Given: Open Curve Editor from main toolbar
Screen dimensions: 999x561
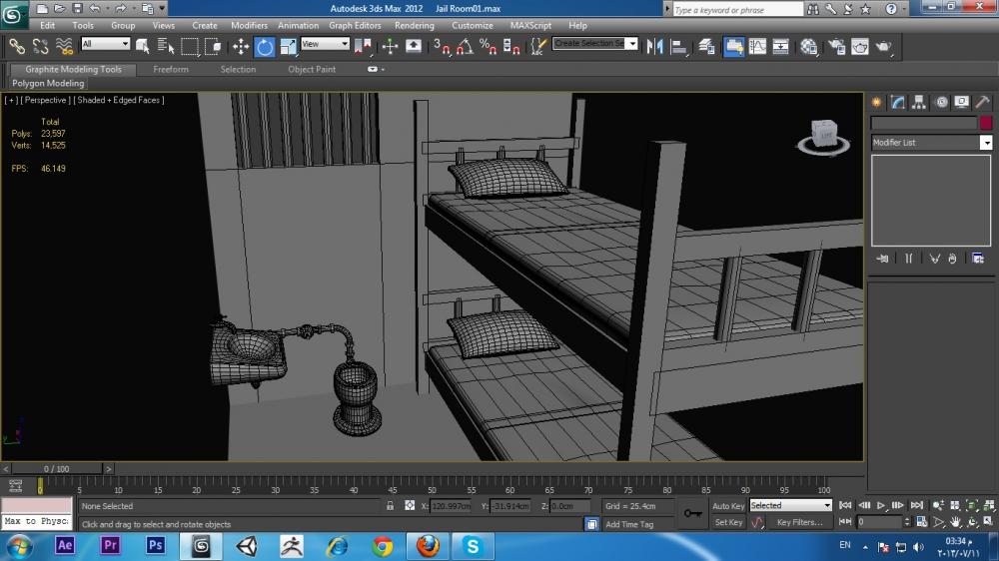Looking at the screenshot, I should (x=757, y=46).
